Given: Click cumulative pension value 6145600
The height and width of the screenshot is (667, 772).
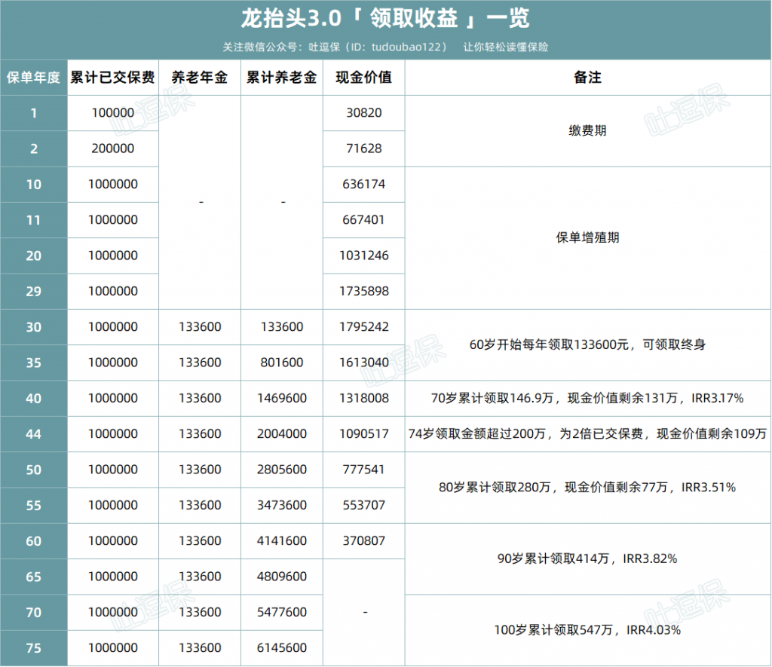Looking at the screenshot, I should point(282,648).
